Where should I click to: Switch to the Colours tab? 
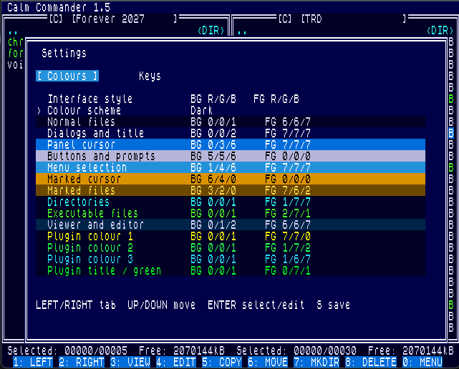click(67, 76)
